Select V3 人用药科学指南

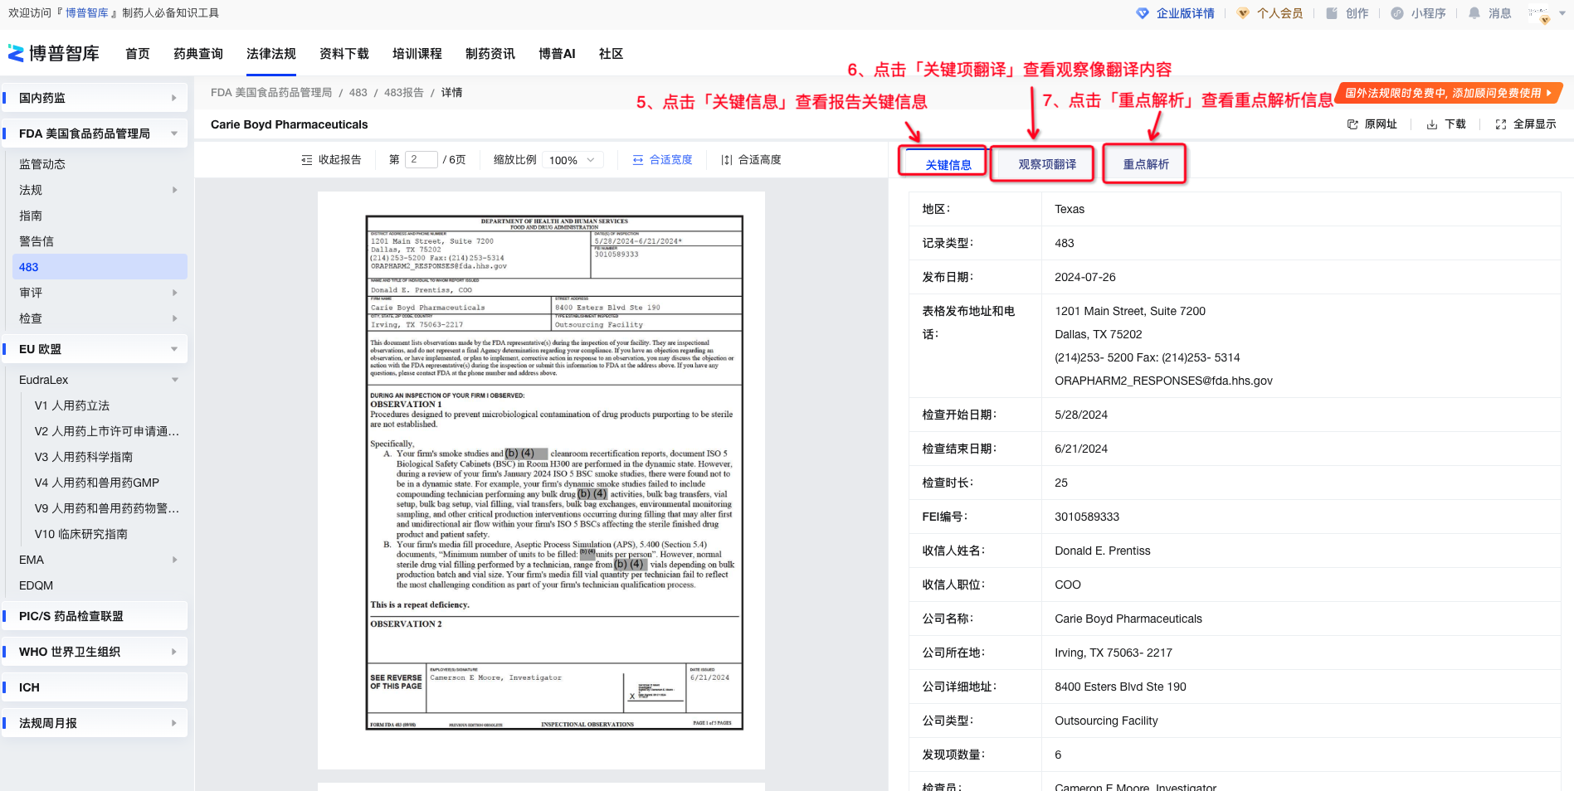pos(84,457)
